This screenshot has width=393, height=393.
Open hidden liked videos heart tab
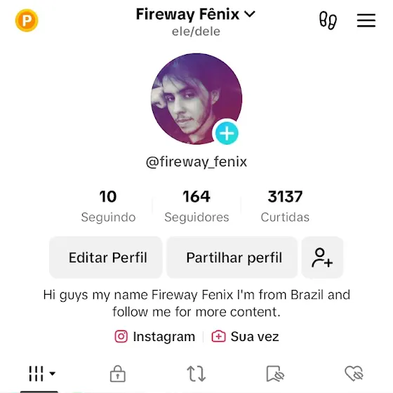(354, 373)
